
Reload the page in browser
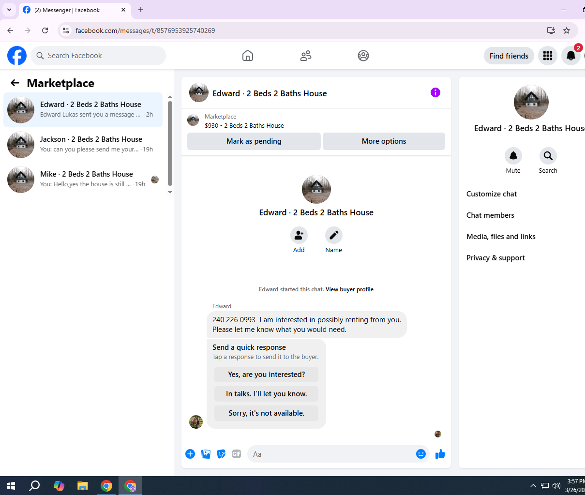point(45,30)
